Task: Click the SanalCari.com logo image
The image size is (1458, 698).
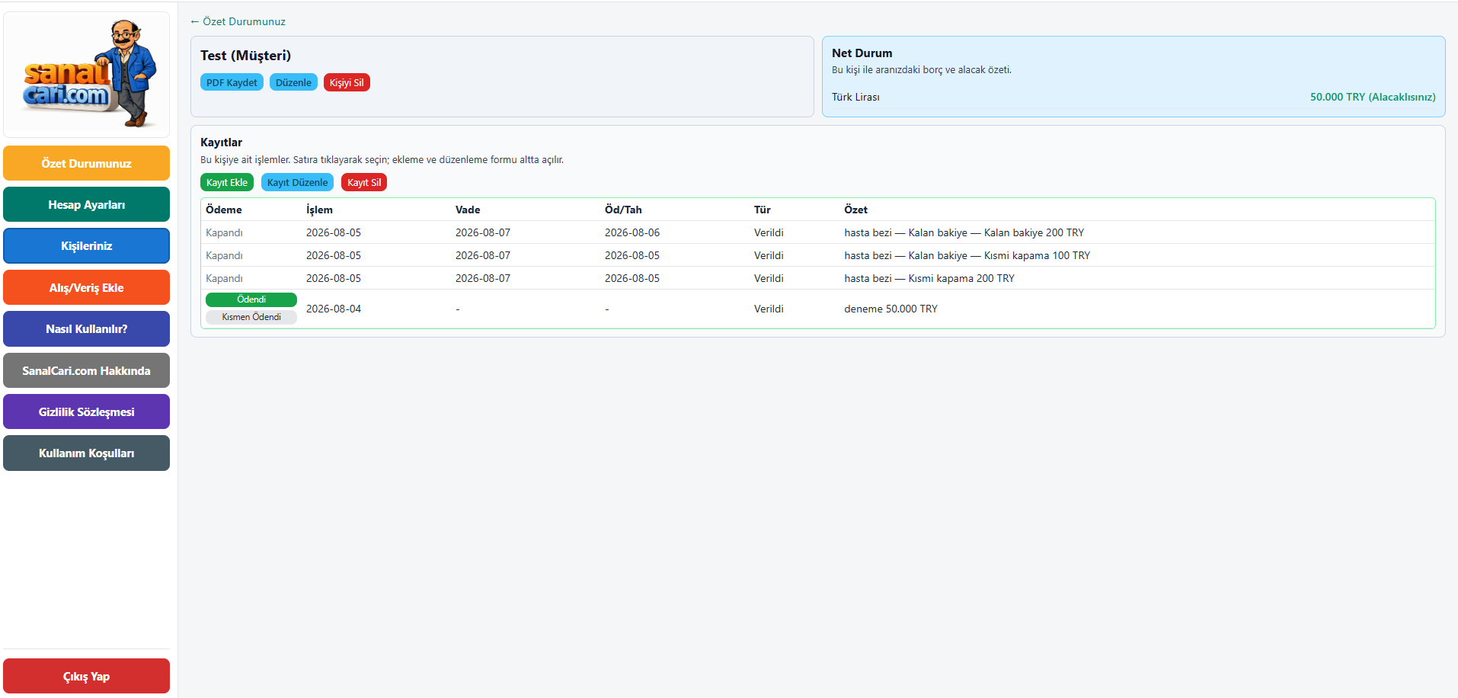Action: tap(87, 74)
